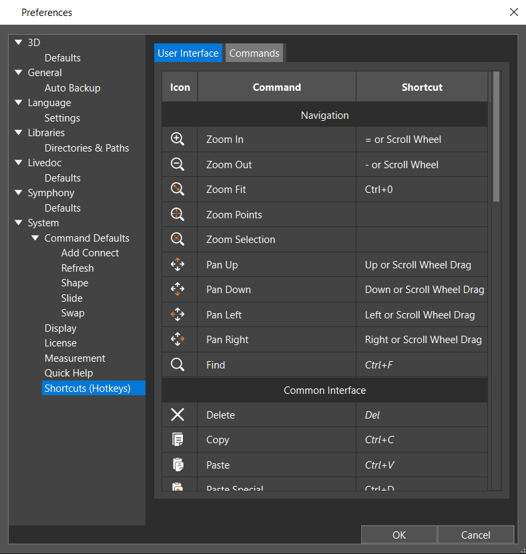Click '= or Scroll Wheel' shortcut cell
Screen dimensions: 526x554
coord(422,140)
